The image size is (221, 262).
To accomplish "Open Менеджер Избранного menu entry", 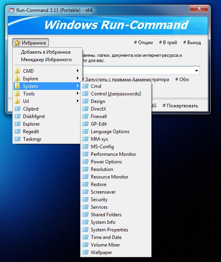I will (x=46, y=60).
